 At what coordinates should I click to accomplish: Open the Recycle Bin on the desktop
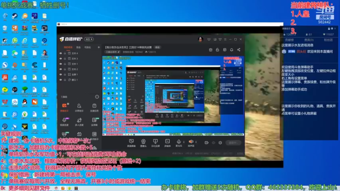click(5, 29)
